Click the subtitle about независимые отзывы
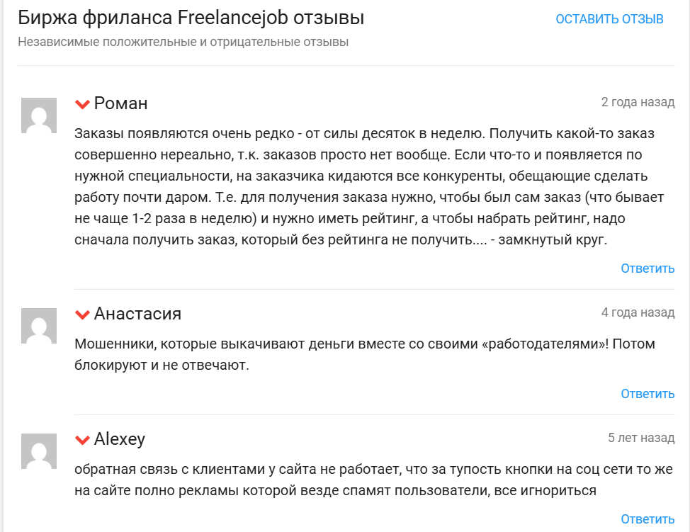Viewport: 690px width, 532px height. point(183,42)
